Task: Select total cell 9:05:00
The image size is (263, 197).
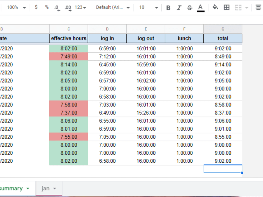Action: (x=223, y=81)
